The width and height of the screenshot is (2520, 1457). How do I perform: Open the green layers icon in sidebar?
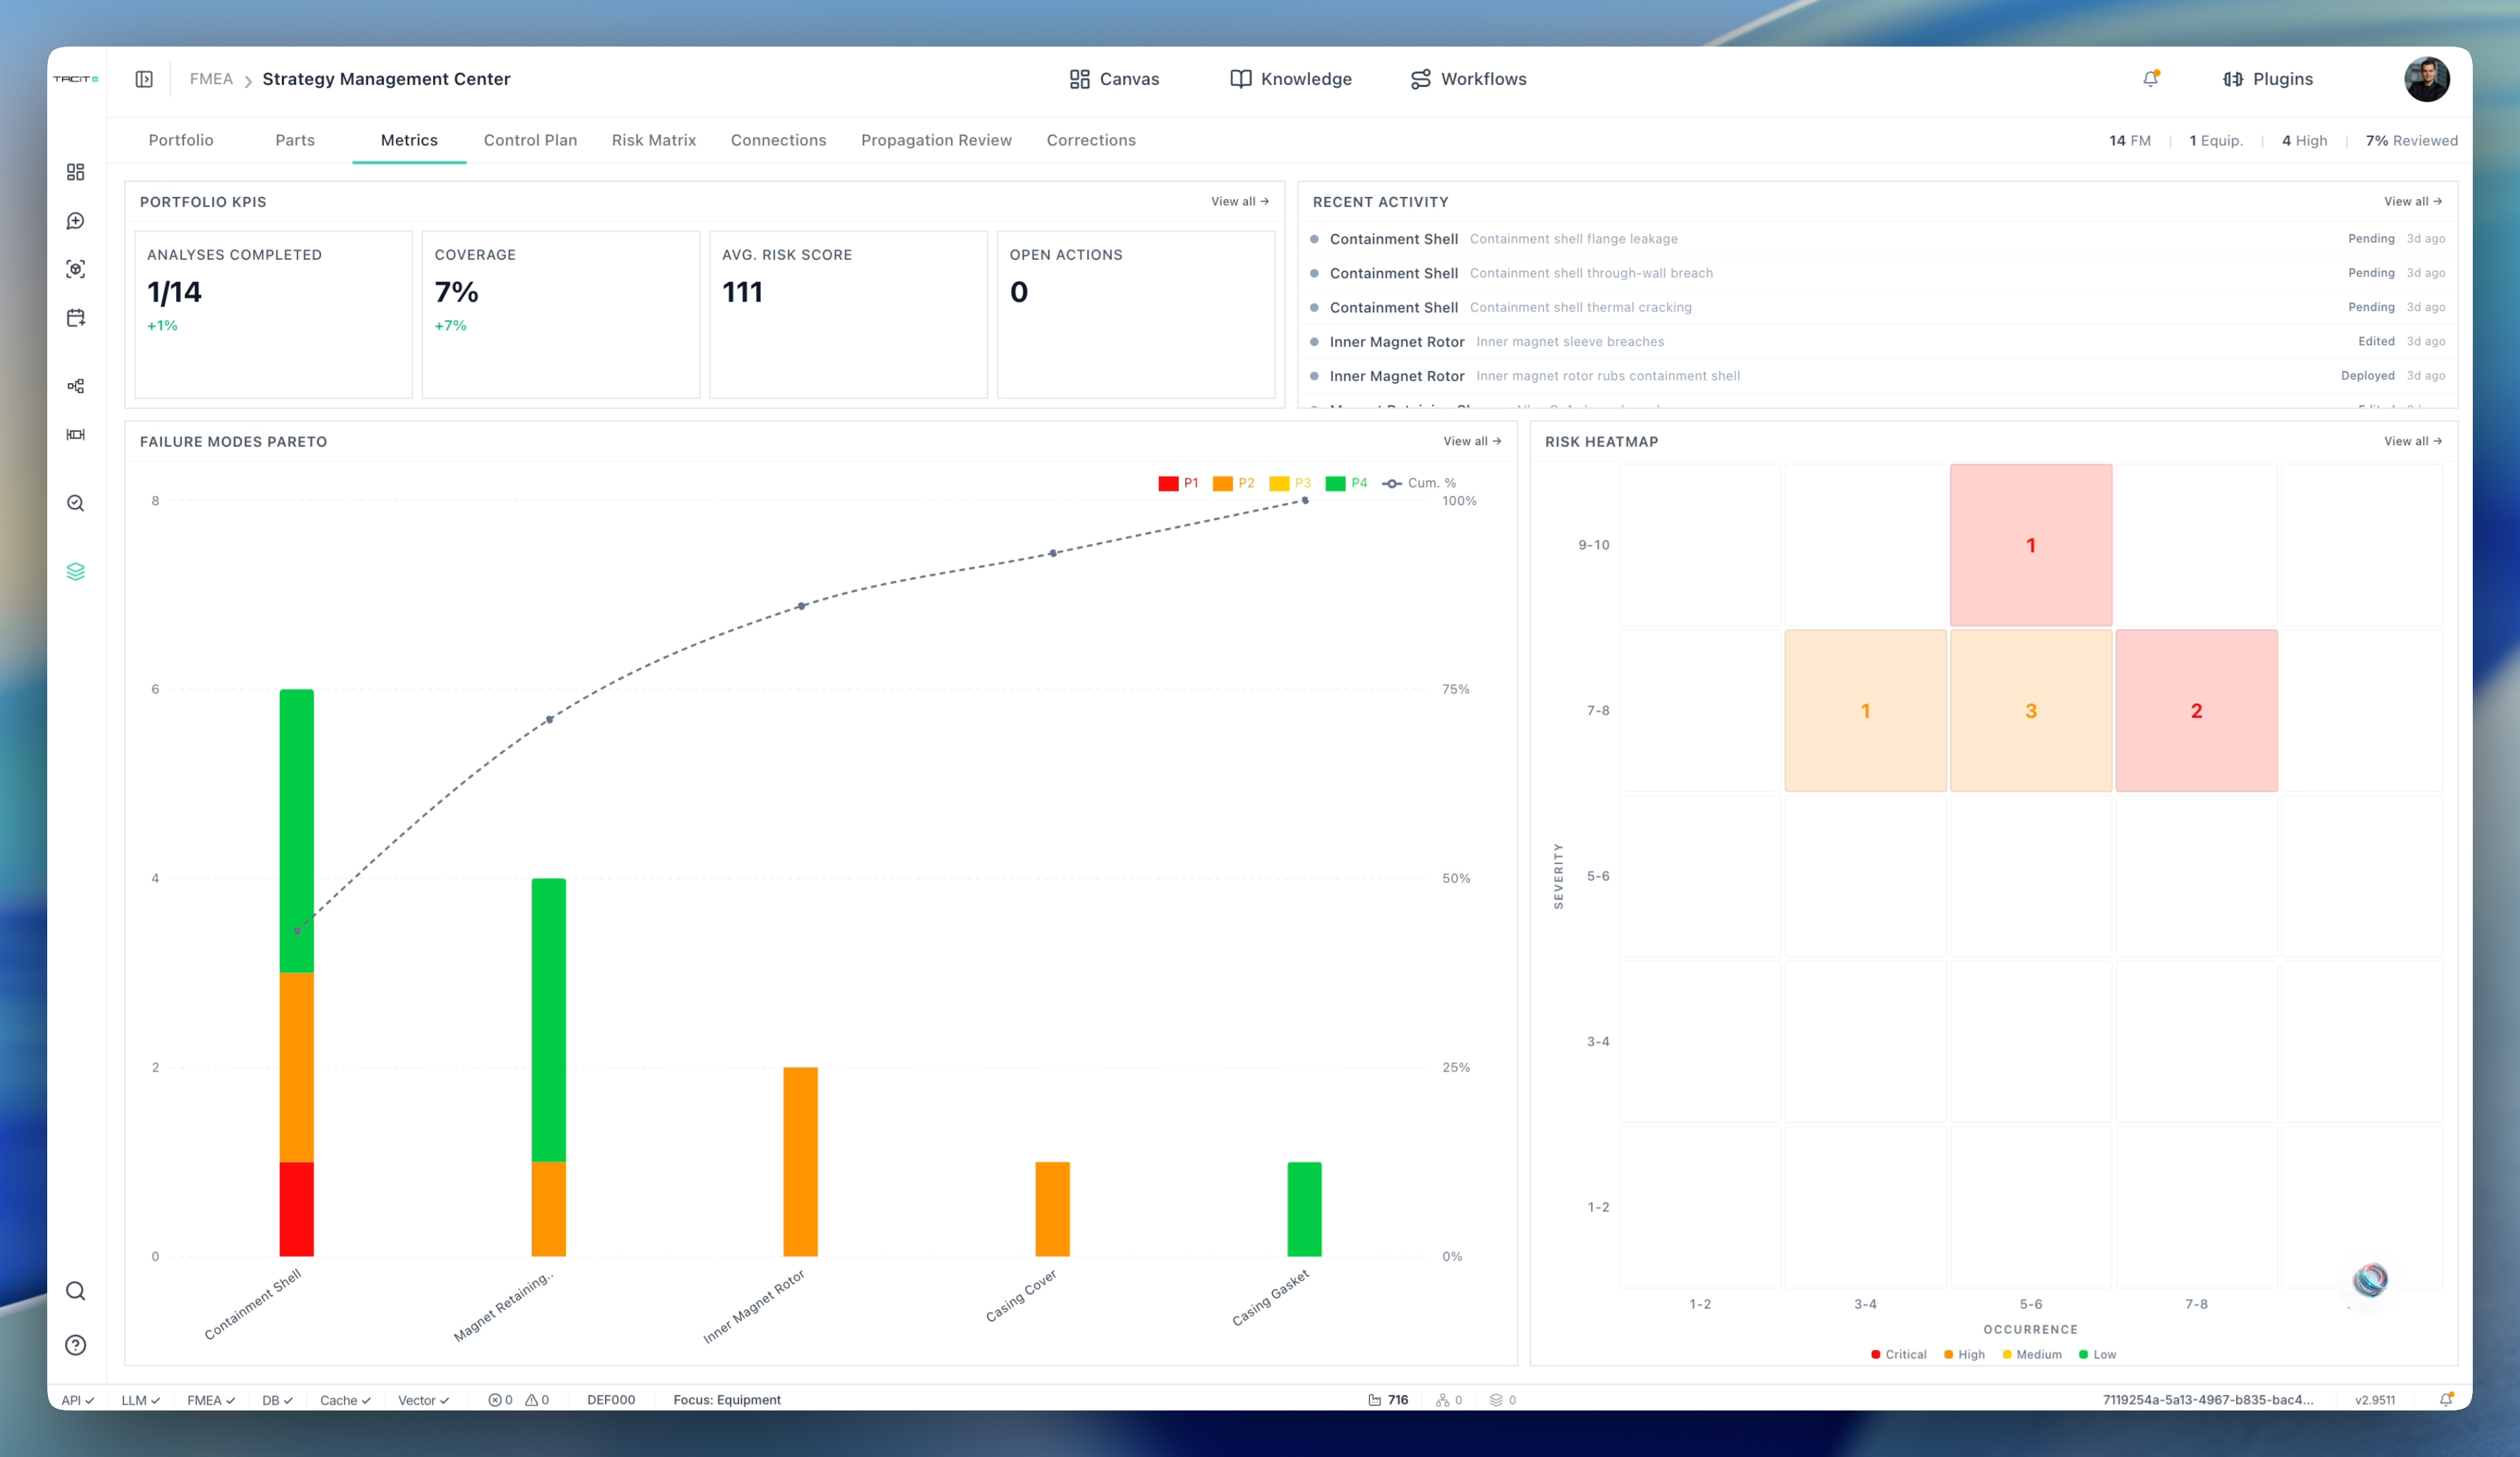[75, 572]
